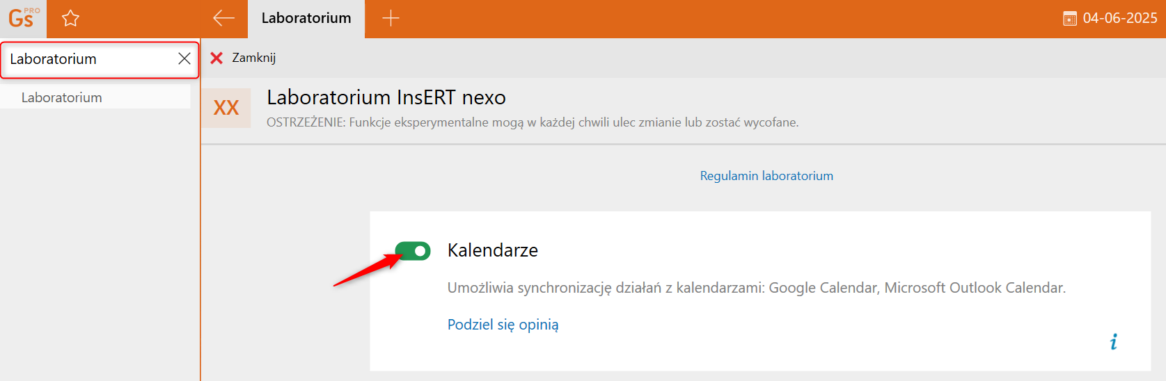The image size is (1166, 381).
Task: Click the GS PRO application logo
Action: 23,18
